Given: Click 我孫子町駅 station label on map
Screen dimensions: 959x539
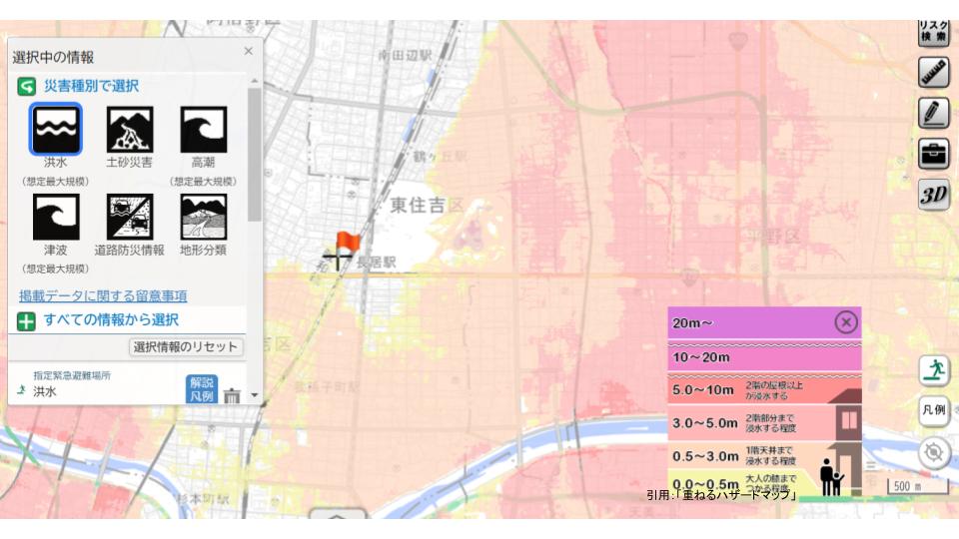Looking at the screenshot, I should 327,387.
